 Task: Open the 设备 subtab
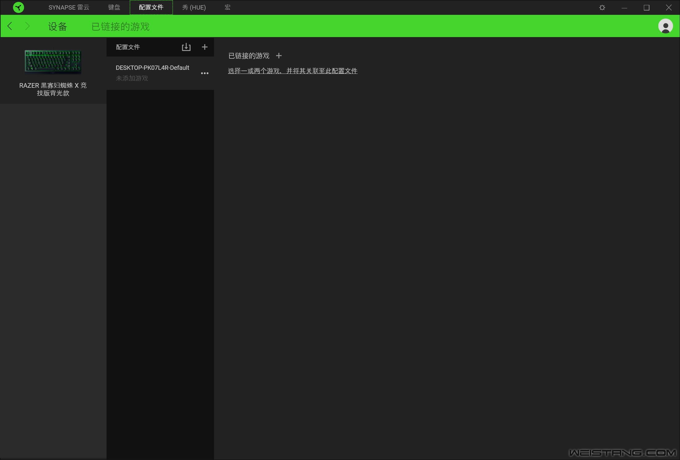(x=57, y=27)
